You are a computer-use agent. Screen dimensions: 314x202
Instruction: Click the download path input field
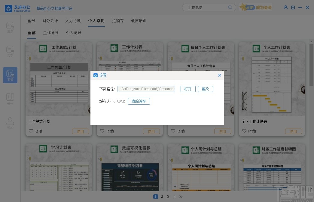pyautogui.click(x=146, y=89)
